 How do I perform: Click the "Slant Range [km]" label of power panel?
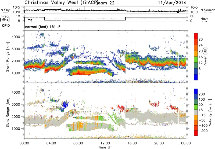8,57
